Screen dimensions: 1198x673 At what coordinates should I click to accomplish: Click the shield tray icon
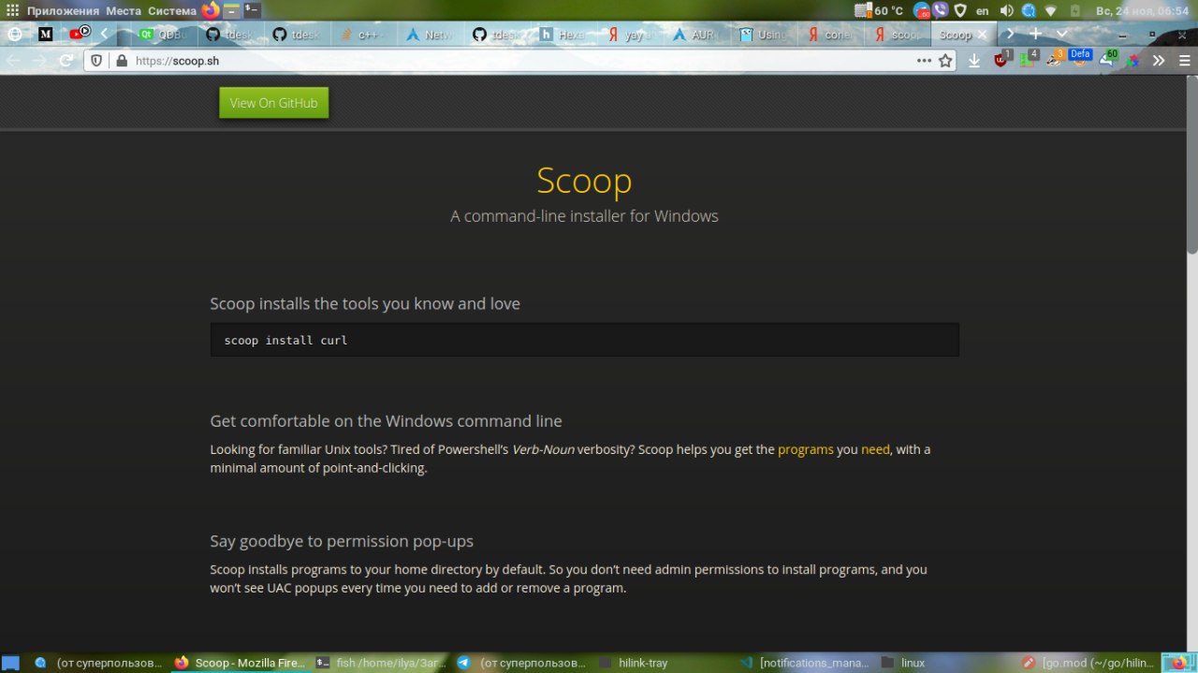959,10
